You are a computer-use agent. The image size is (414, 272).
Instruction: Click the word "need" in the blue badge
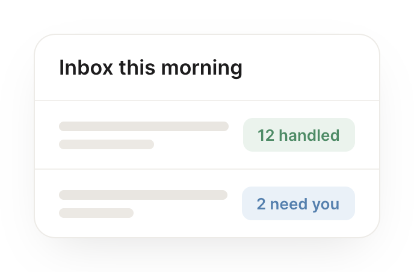pos(289,203)
